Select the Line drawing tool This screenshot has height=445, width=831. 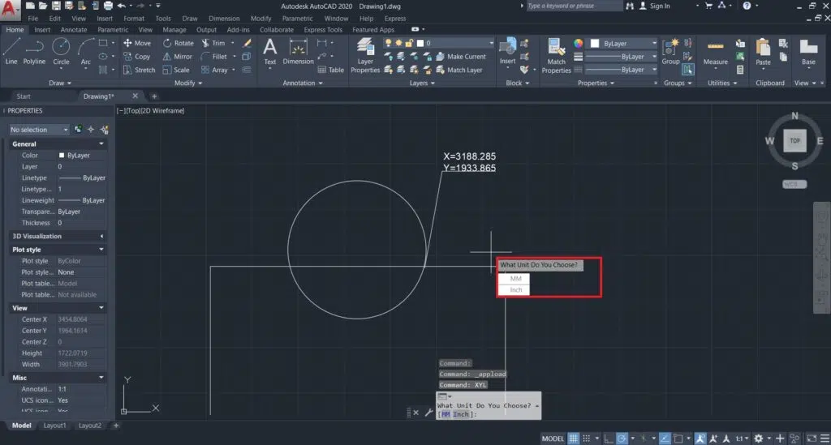(x=11, y=49)
